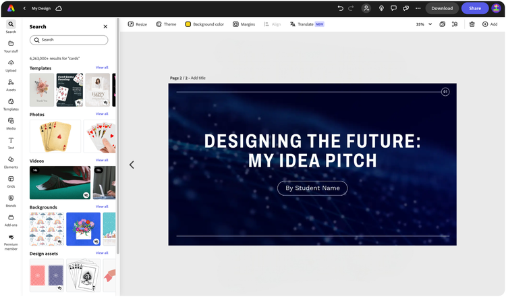Open the comments speech bubble icon
The height and width of the screenshot is (297, 506).
click(x=393, y=8)
